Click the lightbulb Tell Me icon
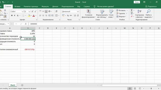 [95, 6]
